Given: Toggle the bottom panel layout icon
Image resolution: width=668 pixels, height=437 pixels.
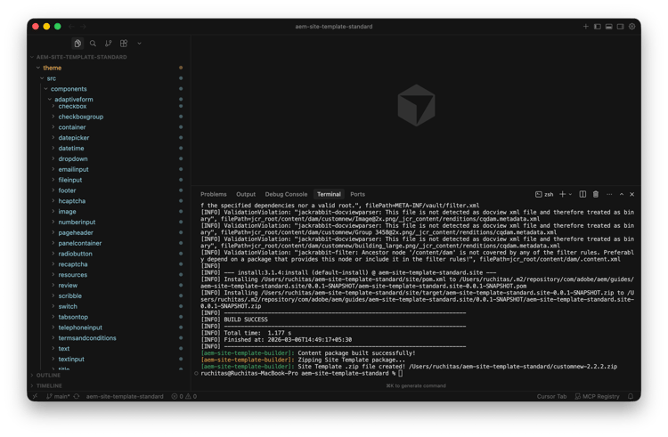Looking at the screenshot, I should [x=609, y=27].
